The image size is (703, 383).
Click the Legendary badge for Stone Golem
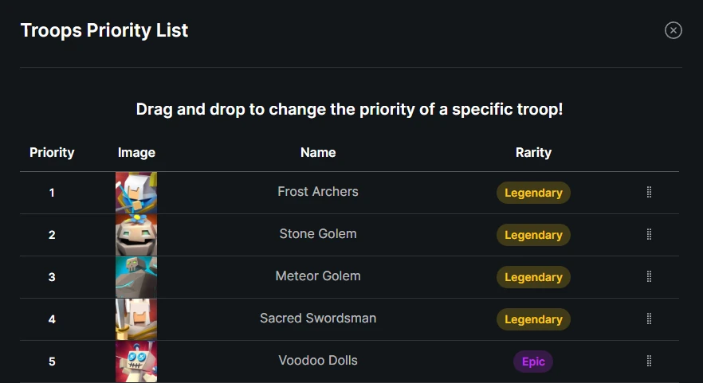pos(533,235)
